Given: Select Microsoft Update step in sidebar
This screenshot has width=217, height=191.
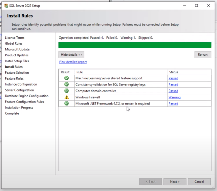Looking at the screenshot, I should pos(17,49).
